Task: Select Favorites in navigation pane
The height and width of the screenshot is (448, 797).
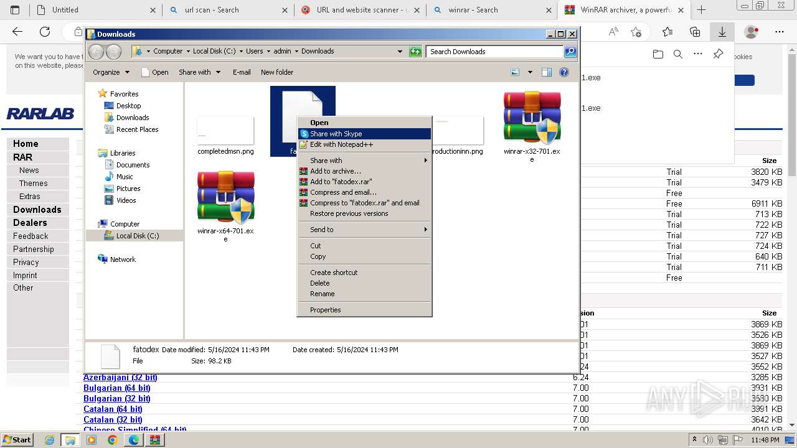Action: click(124, 94)
